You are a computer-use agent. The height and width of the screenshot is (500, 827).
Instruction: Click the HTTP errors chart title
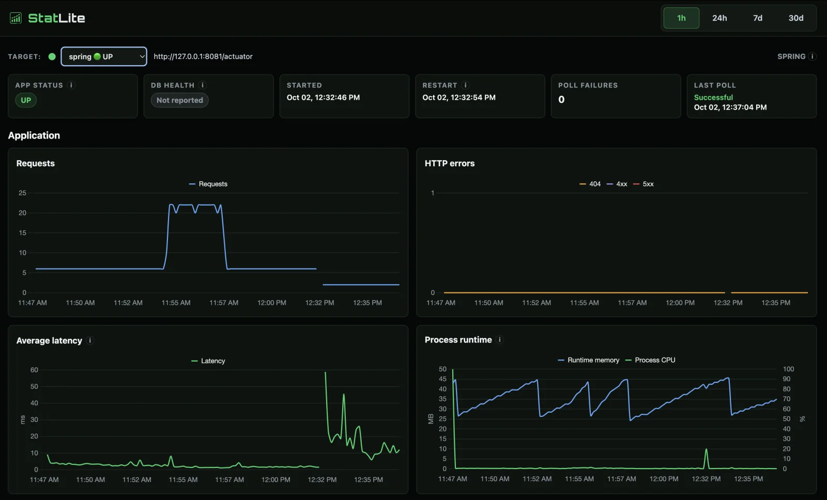[450, 163]
